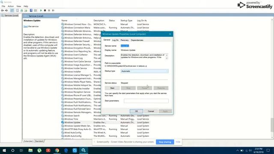Select WLAN AutoConfig service row
Screen dimensions: 274x154
pyautogui.click(x=105, y=136)
